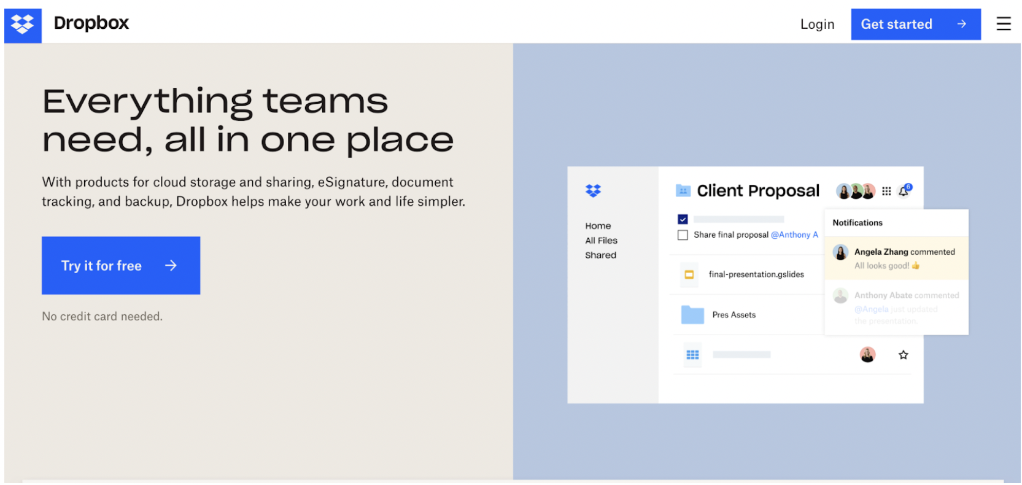Viewport: 1022px width, 485px height.
Task: Check the Share final proposal checkbox
Action: (x=683, y=235)
